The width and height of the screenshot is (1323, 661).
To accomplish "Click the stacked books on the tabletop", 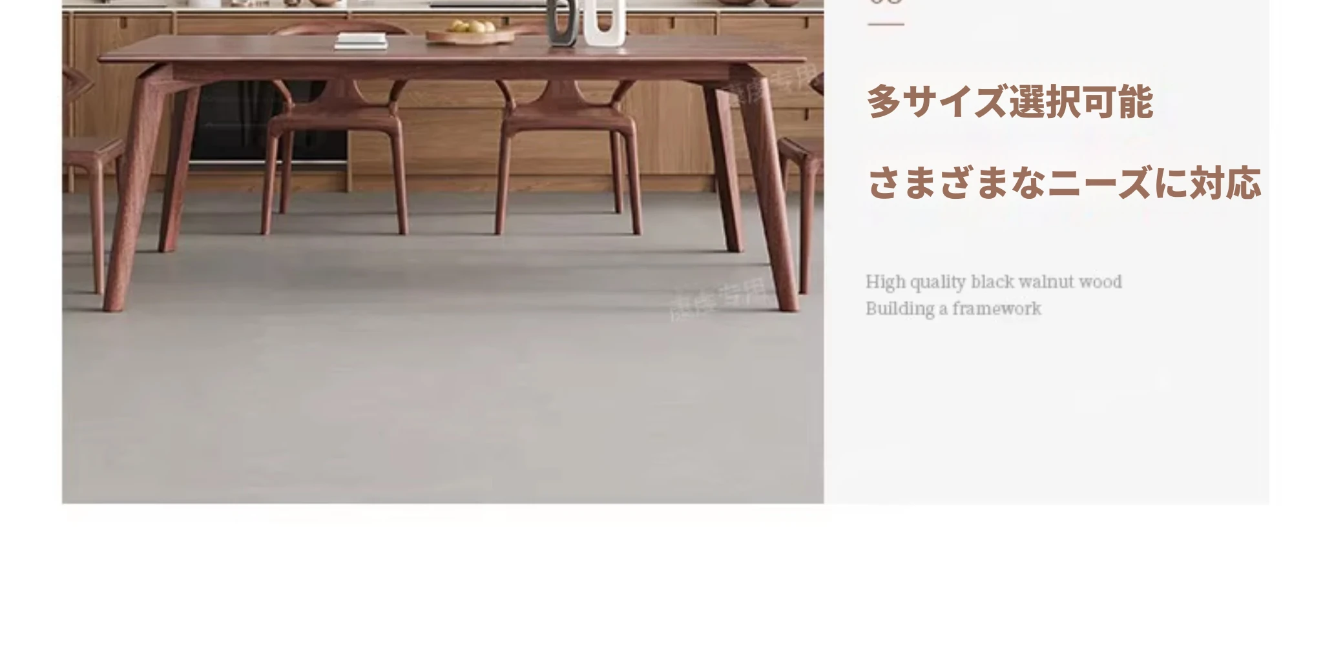I will point(361,41).
